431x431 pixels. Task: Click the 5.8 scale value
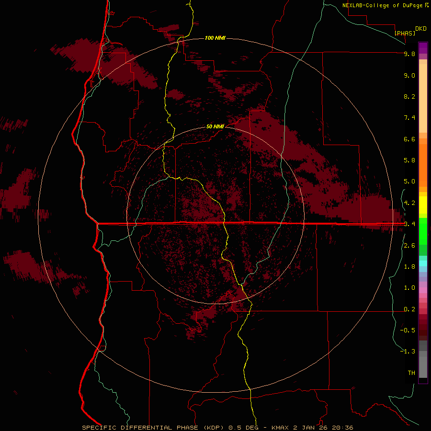pyautogui.click(x=409, y=160)
